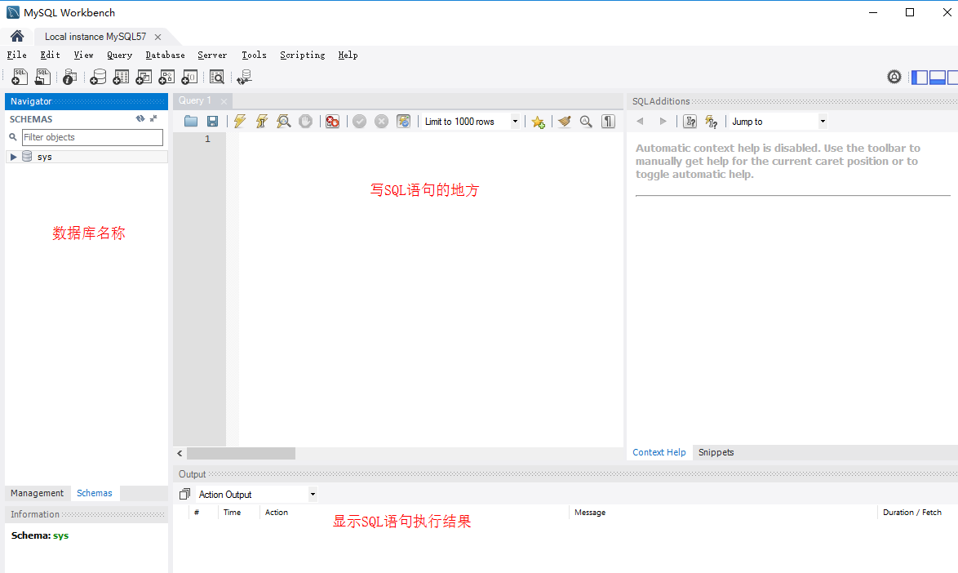Open find panel magnifier icon in editor

[586, 121]
